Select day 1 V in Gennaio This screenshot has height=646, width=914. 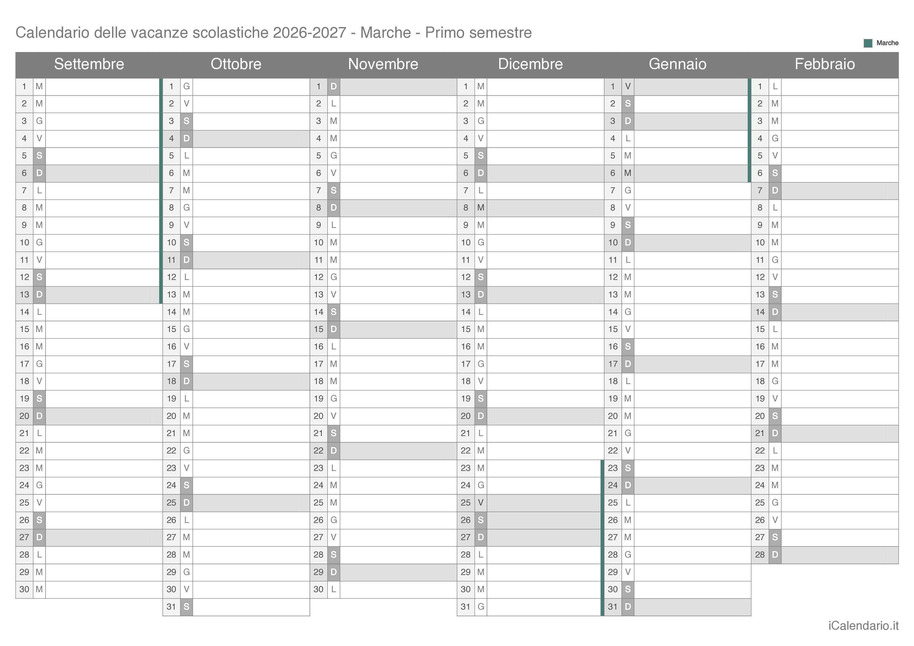[678, 87]
